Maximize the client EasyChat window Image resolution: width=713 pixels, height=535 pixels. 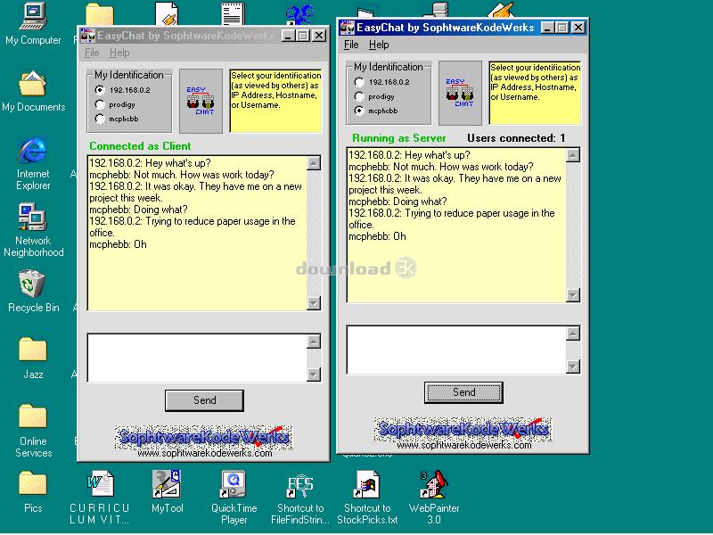point(303,36)
